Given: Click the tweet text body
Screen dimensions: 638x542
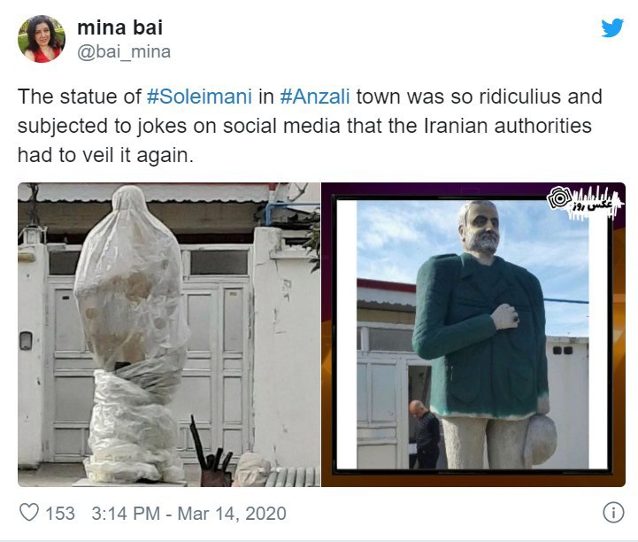Looking at the screenshot, I should [x=309, y=126].
